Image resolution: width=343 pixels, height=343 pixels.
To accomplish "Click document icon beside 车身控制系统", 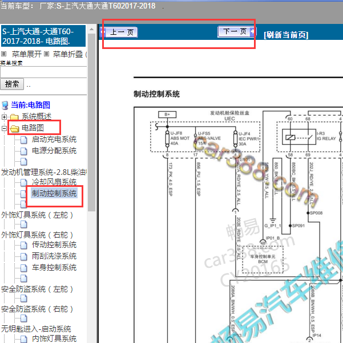I will (24, 268).
